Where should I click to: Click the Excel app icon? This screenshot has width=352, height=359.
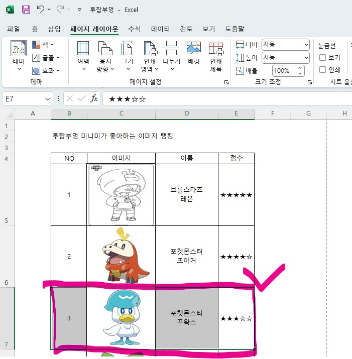click(10, 10)
